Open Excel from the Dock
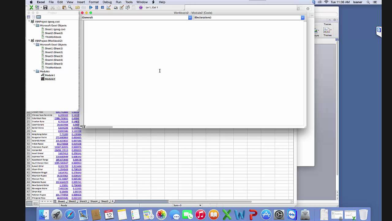The height and width of the screenshot is (221, 392). point(227,214)
